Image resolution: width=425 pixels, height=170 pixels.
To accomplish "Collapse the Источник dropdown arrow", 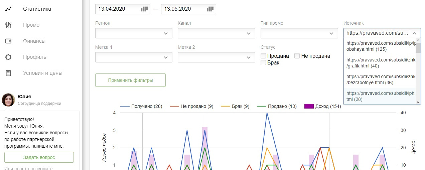I will [x=414, y=33].
